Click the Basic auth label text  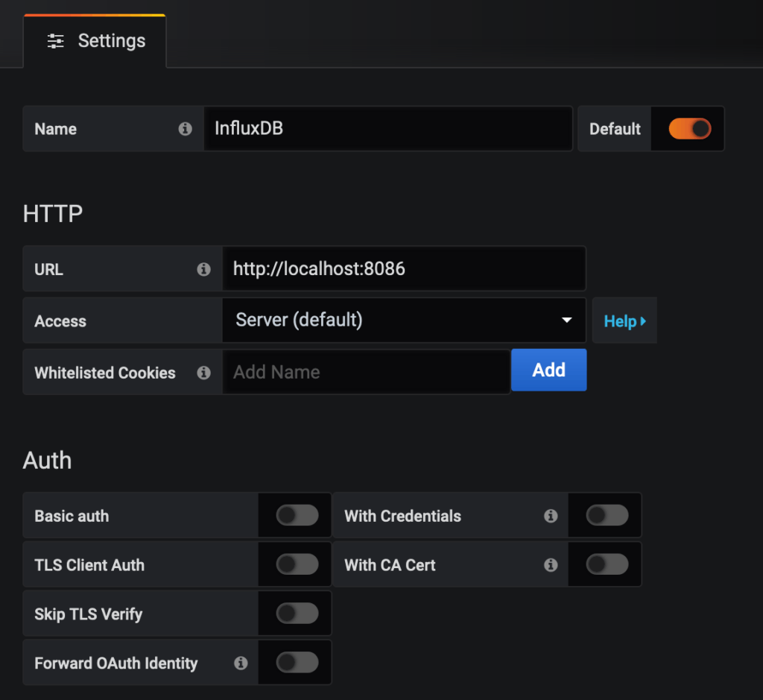tap(72, 516)
